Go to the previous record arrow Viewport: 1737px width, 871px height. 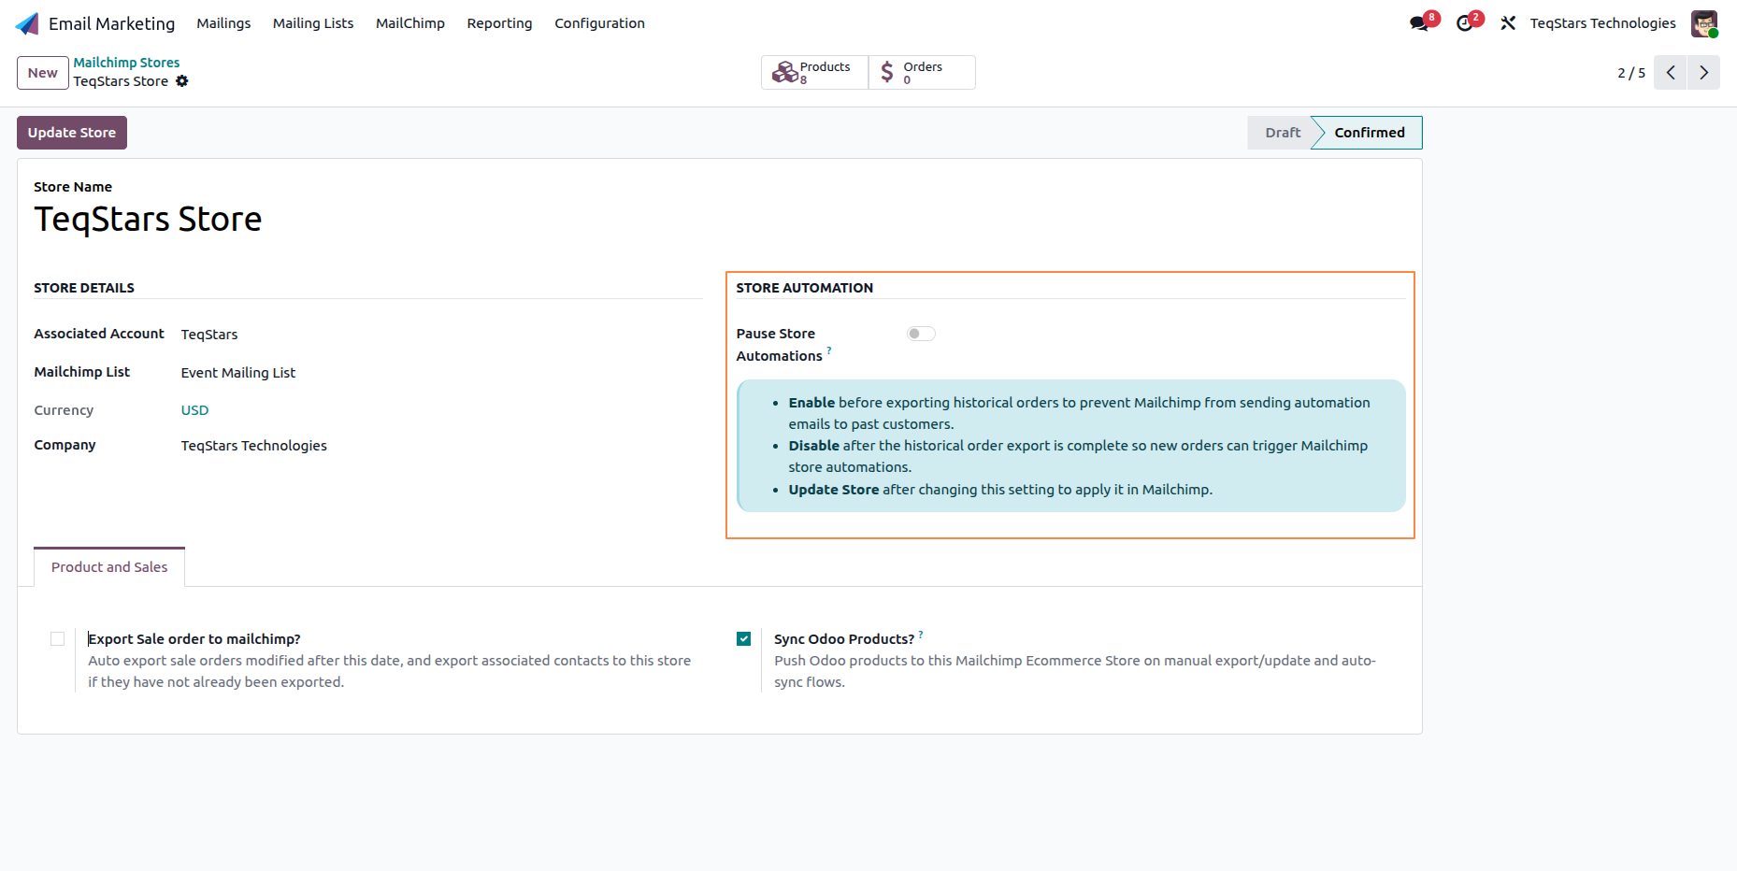[x=1670, y=73]
